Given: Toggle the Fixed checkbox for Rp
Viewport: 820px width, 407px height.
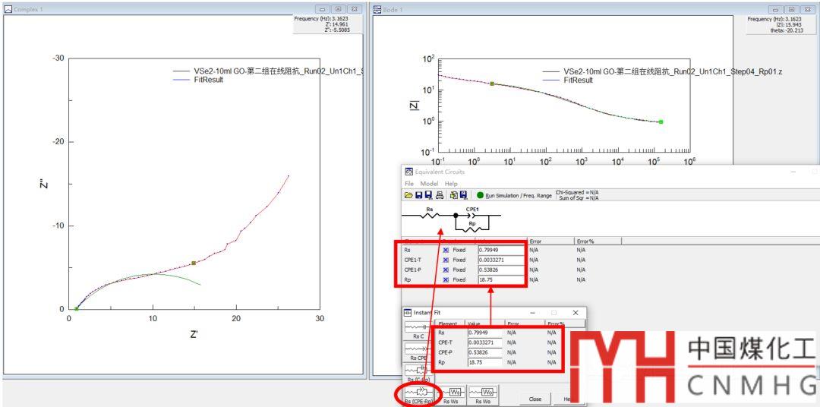Looking at the screenshot, I should click(446, 279).
